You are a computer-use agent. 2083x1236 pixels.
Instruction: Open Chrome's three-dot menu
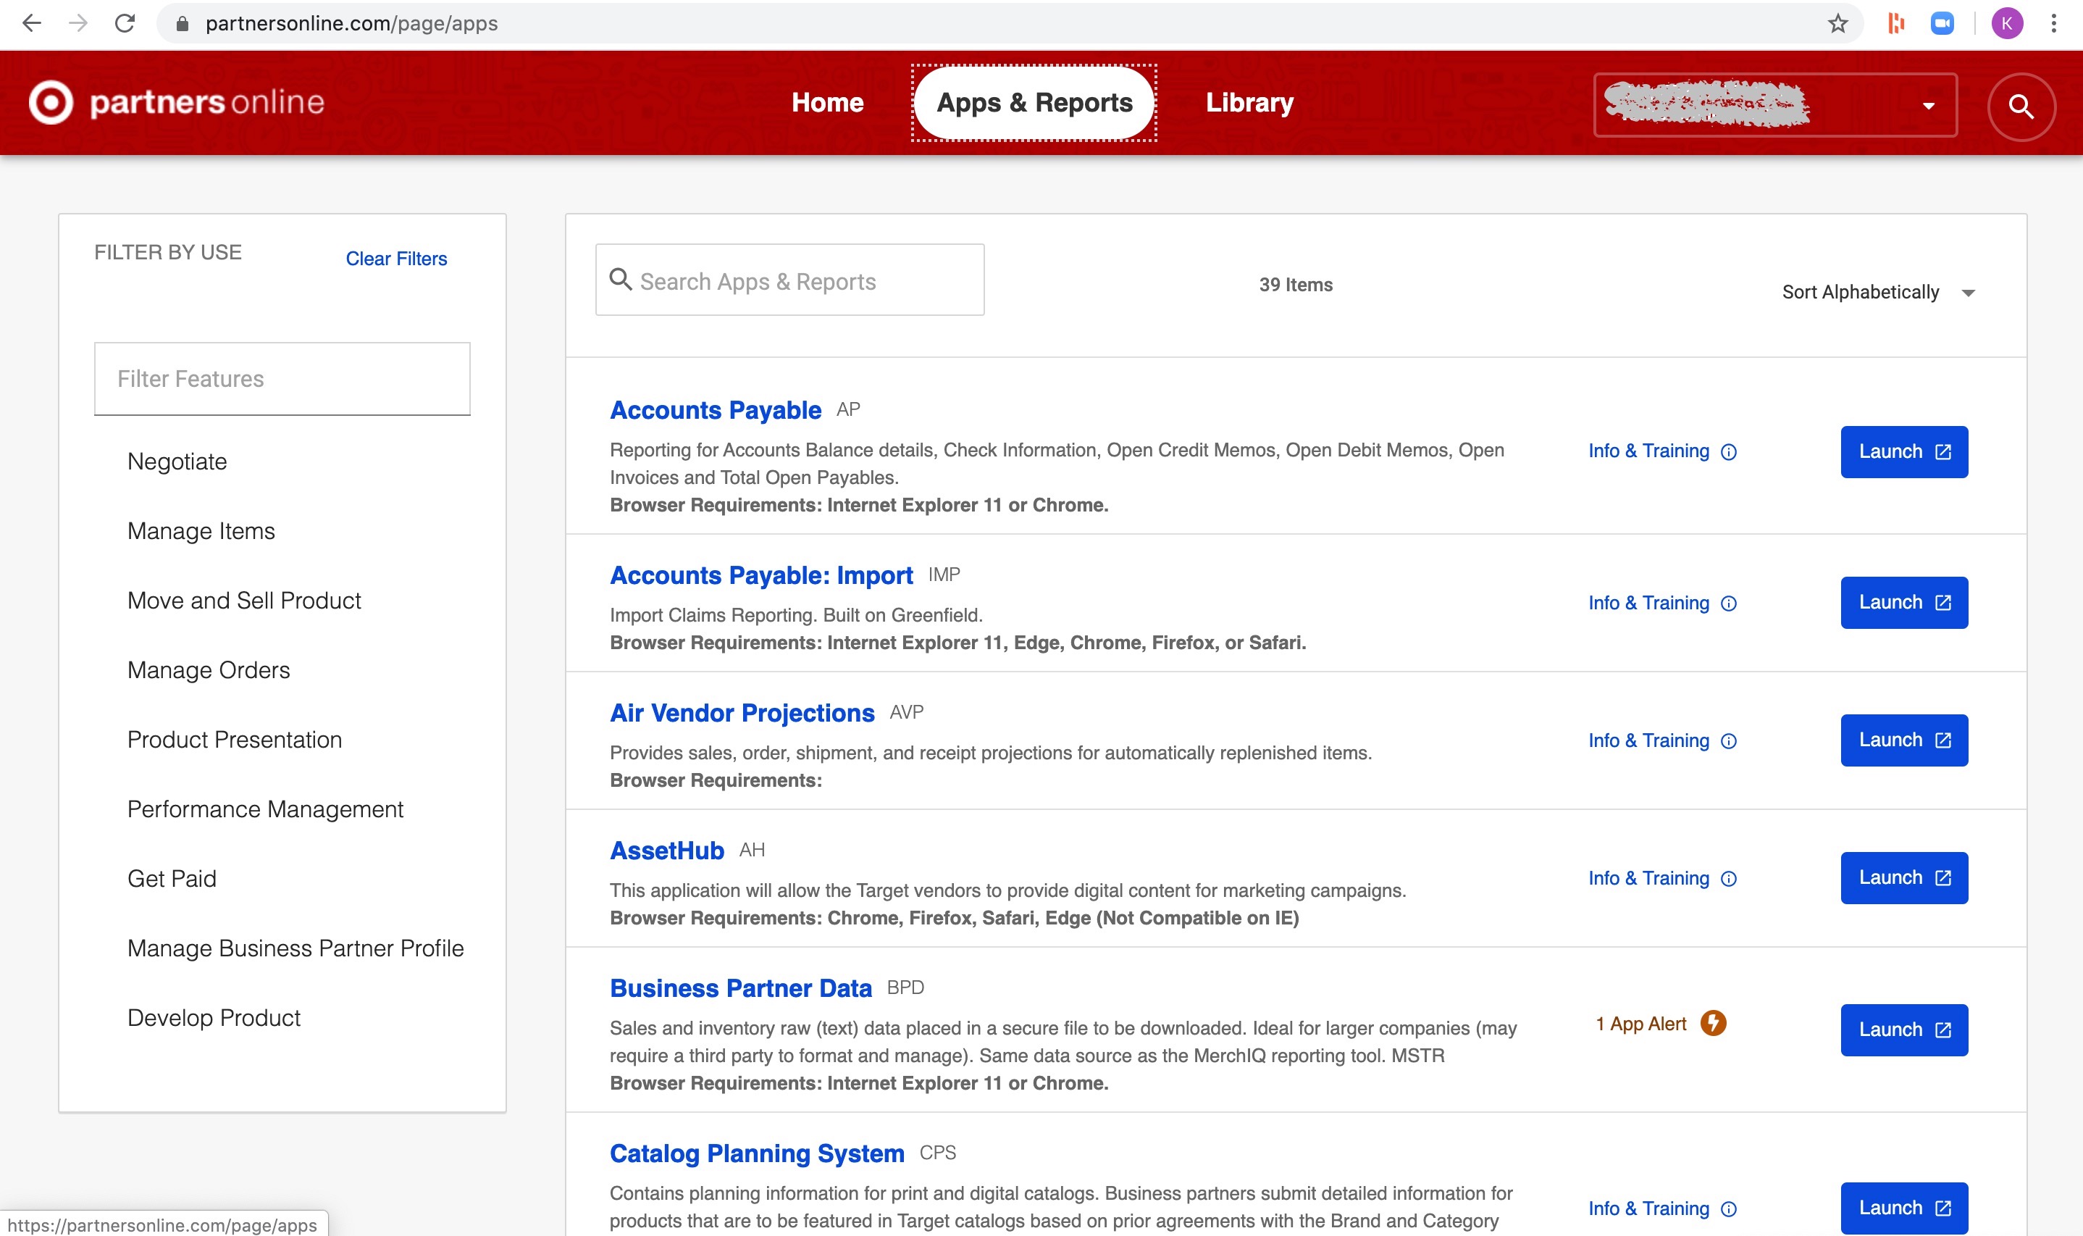click(x=2054, y=23)
